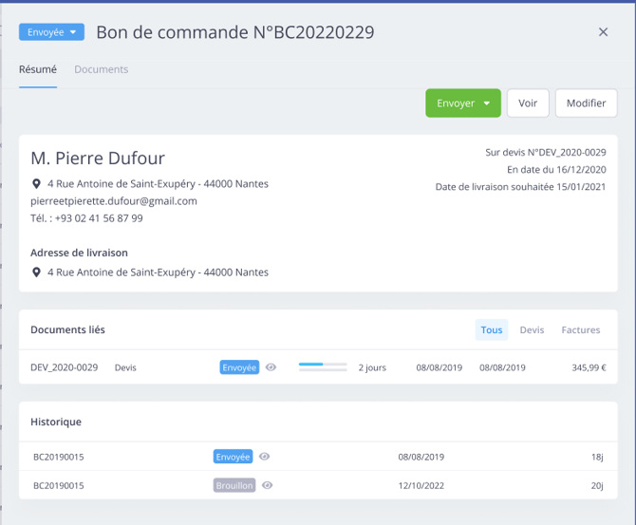The image size is (636, 525).
Task: Click the delivery address location pin icon
Action: (37, 272)
